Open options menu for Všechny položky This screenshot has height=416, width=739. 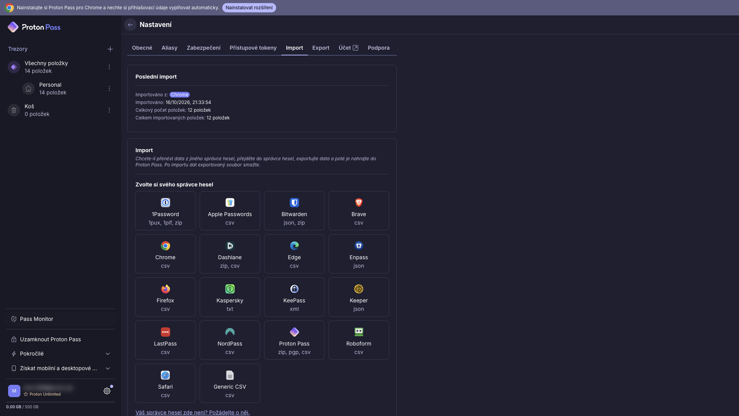tap(109, 67)
